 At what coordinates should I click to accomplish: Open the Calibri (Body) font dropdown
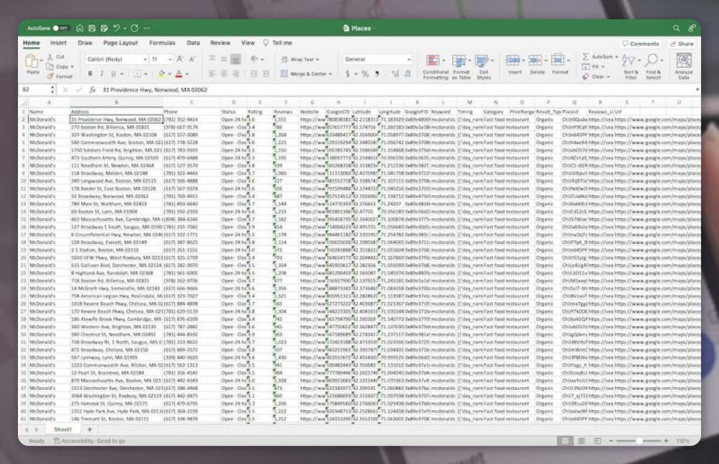pos(116,59)
